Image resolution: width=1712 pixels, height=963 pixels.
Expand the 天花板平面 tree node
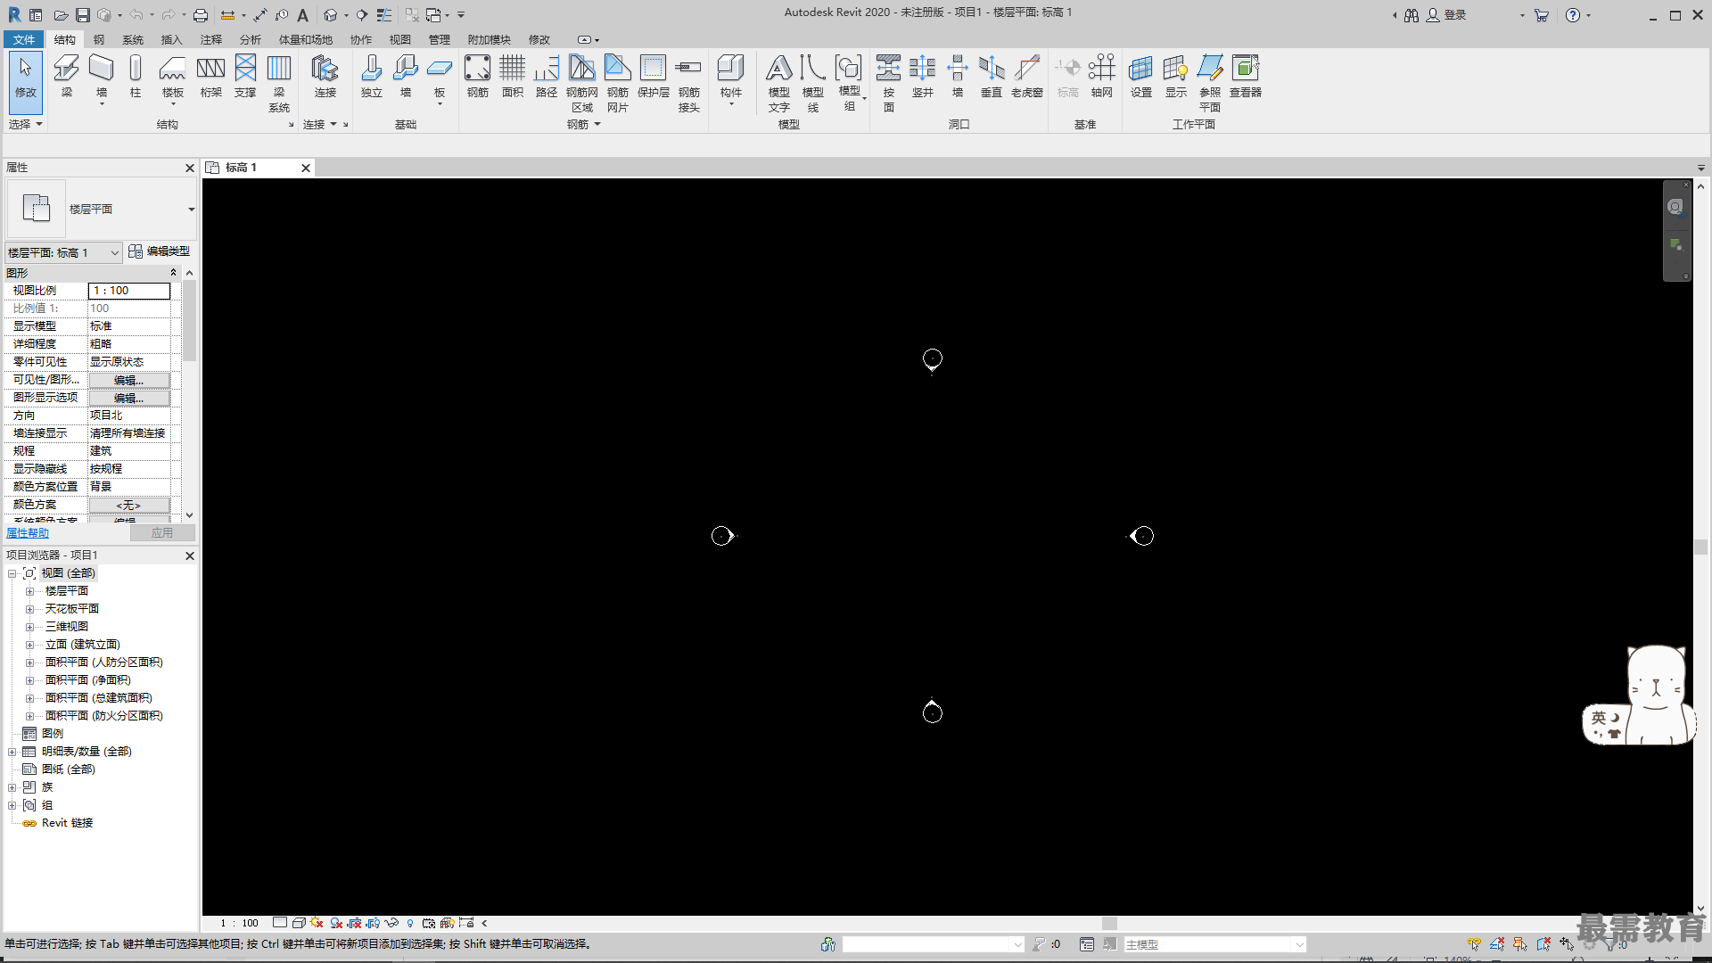[29, 609]
